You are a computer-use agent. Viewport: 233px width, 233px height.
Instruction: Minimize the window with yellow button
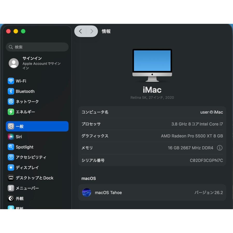16,31
